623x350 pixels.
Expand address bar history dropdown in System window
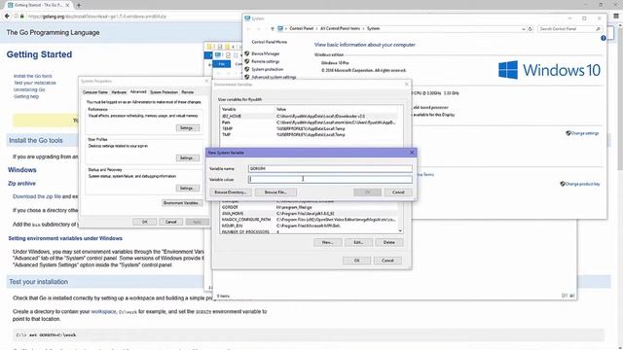[524, 28]
